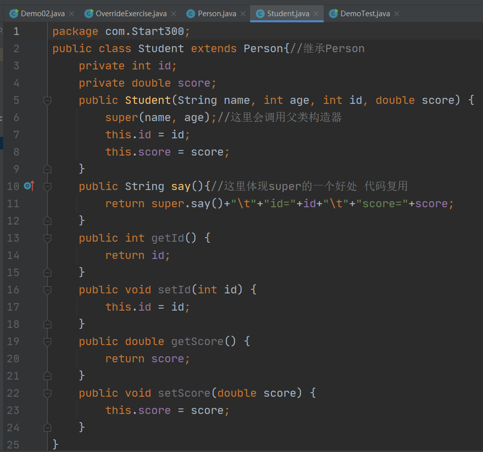Click the Student constructor name on line 5
483x452 pixels.
tap(148, 100)
